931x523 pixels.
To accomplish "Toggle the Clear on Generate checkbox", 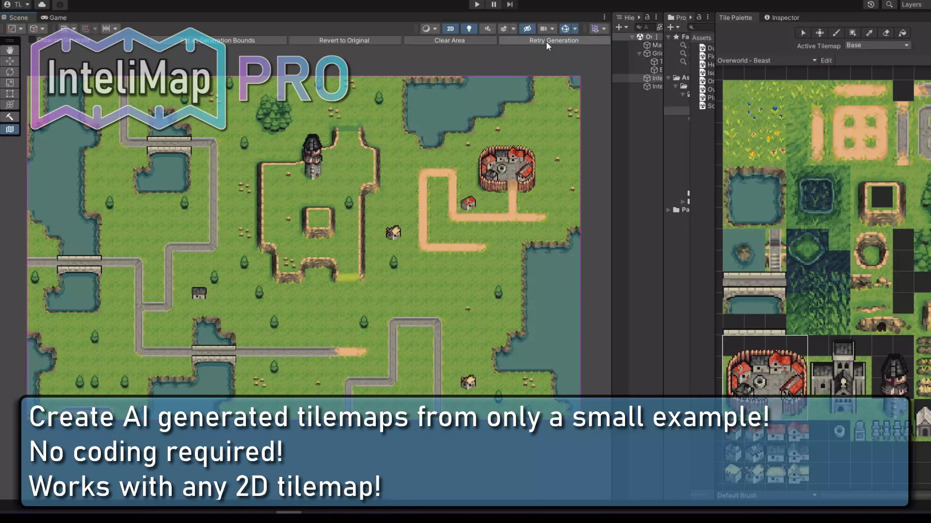I will [x=32, y=40].
